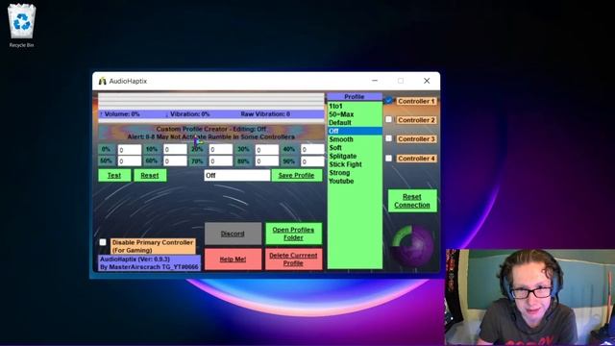Click the 80% vibration value field
The height and width of the screenshot is (346, 615).
point(267,161)
